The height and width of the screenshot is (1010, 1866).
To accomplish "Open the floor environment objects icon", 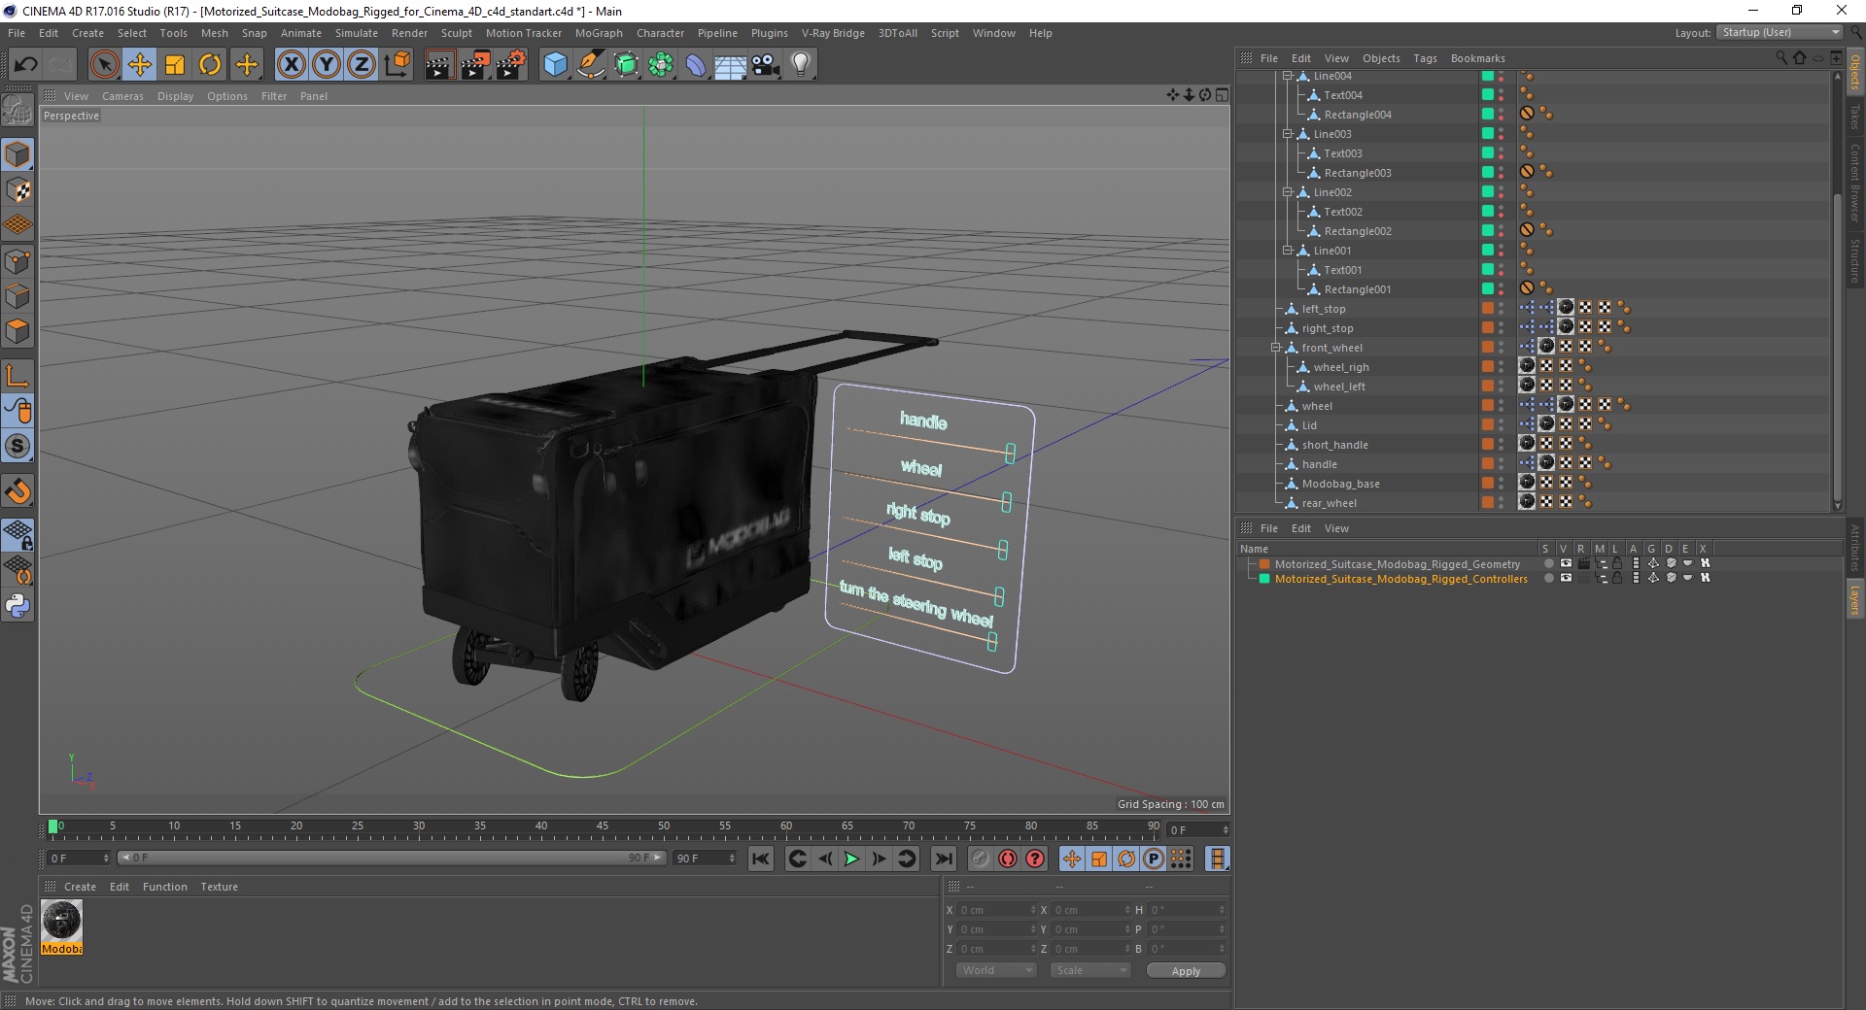I will click(x=730, y=65).
